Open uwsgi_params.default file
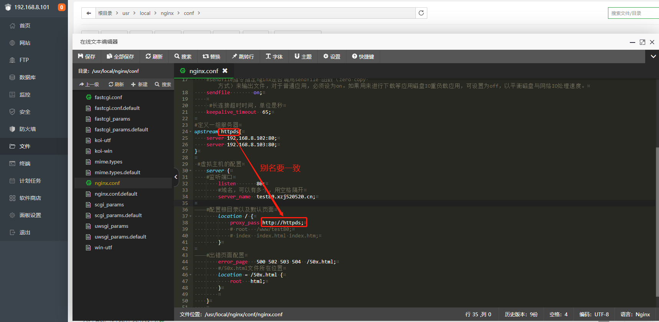 (120, 237)
